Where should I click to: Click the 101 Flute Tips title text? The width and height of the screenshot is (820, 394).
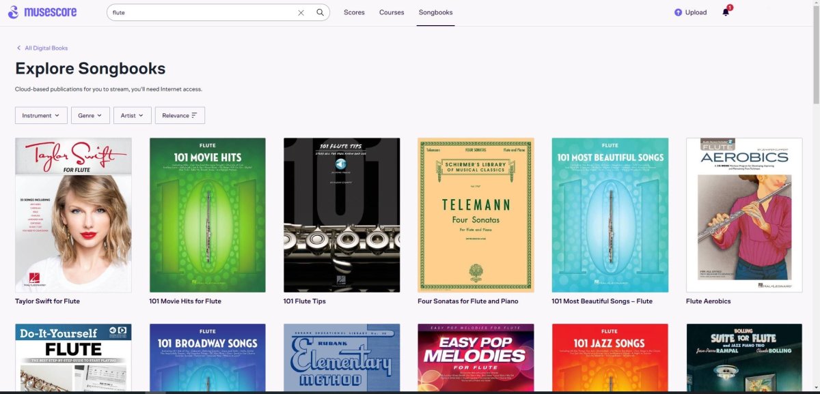pyautogui.click(x=304, y=301)
